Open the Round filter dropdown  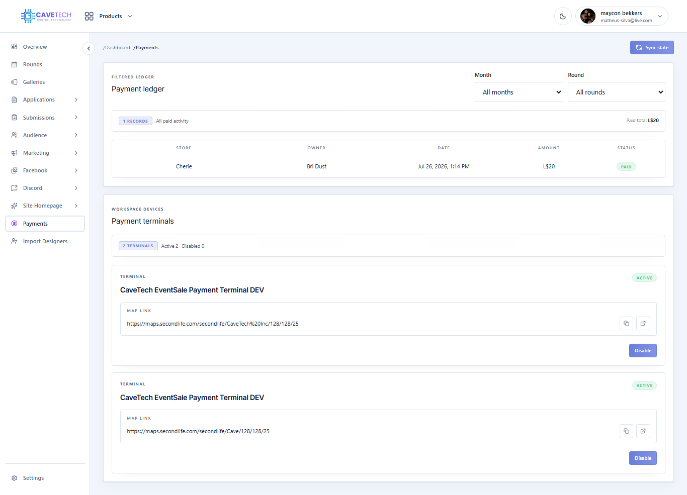tap(617, 92)
